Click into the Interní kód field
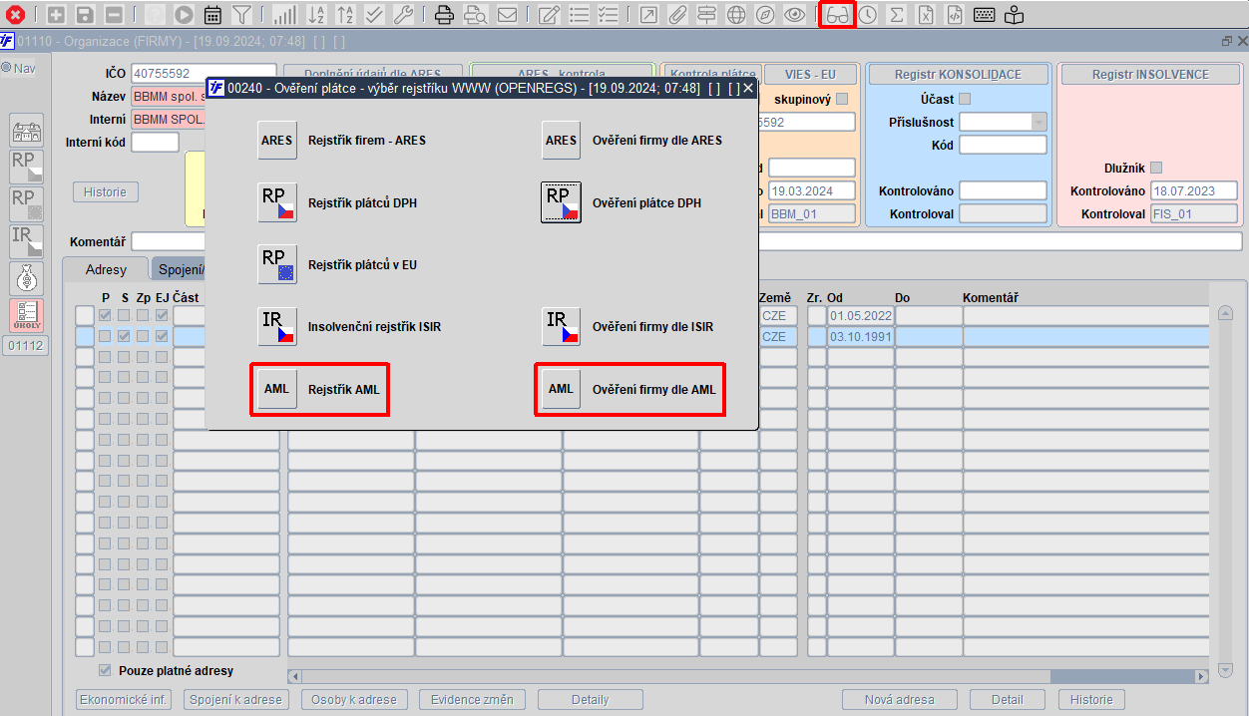Screen dimensions: 1249x716 point(155,142)
